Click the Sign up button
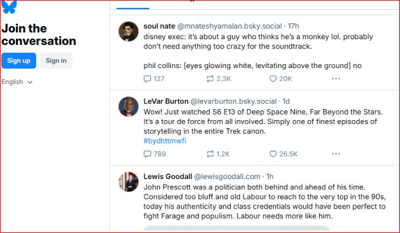This screenshot has width=400, height=233. click(18, 61)
